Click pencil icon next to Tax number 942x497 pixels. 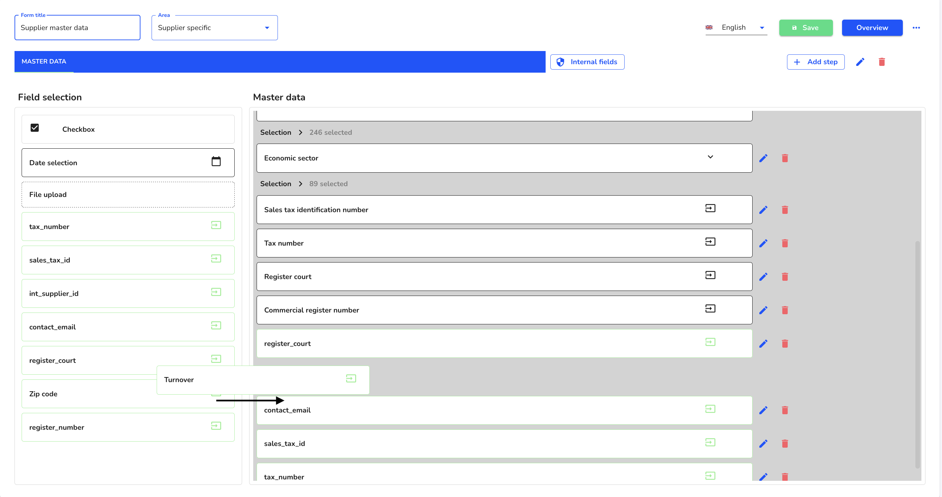coord(763,243)
